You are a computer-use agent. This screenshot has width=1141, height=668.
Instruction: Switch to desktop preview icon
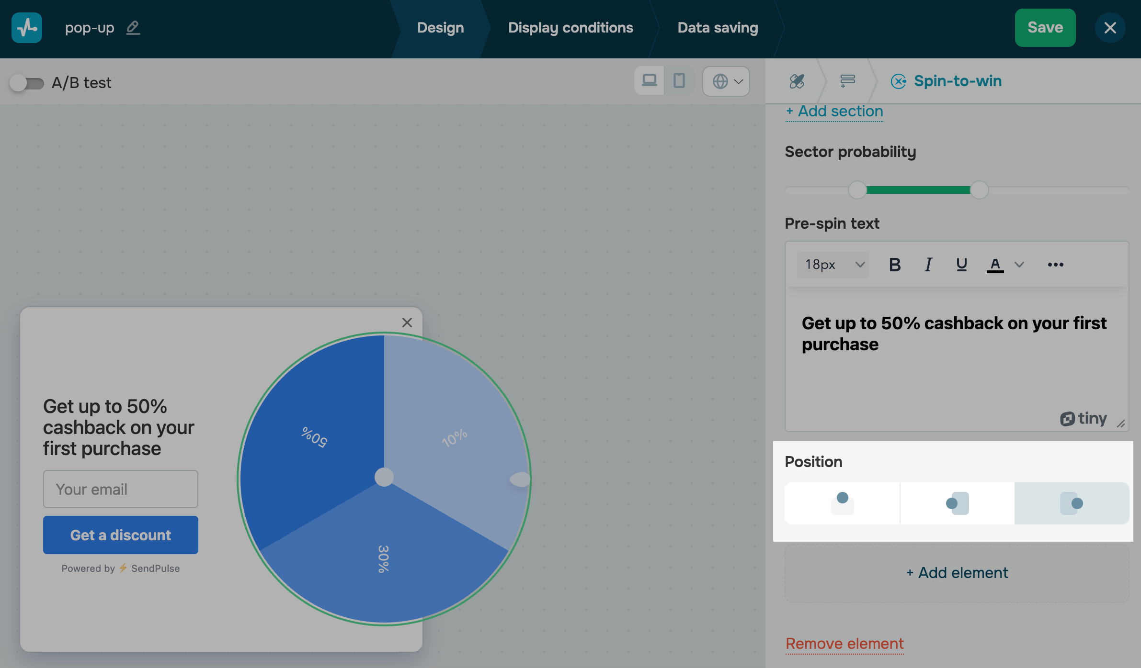click(649, 80)
